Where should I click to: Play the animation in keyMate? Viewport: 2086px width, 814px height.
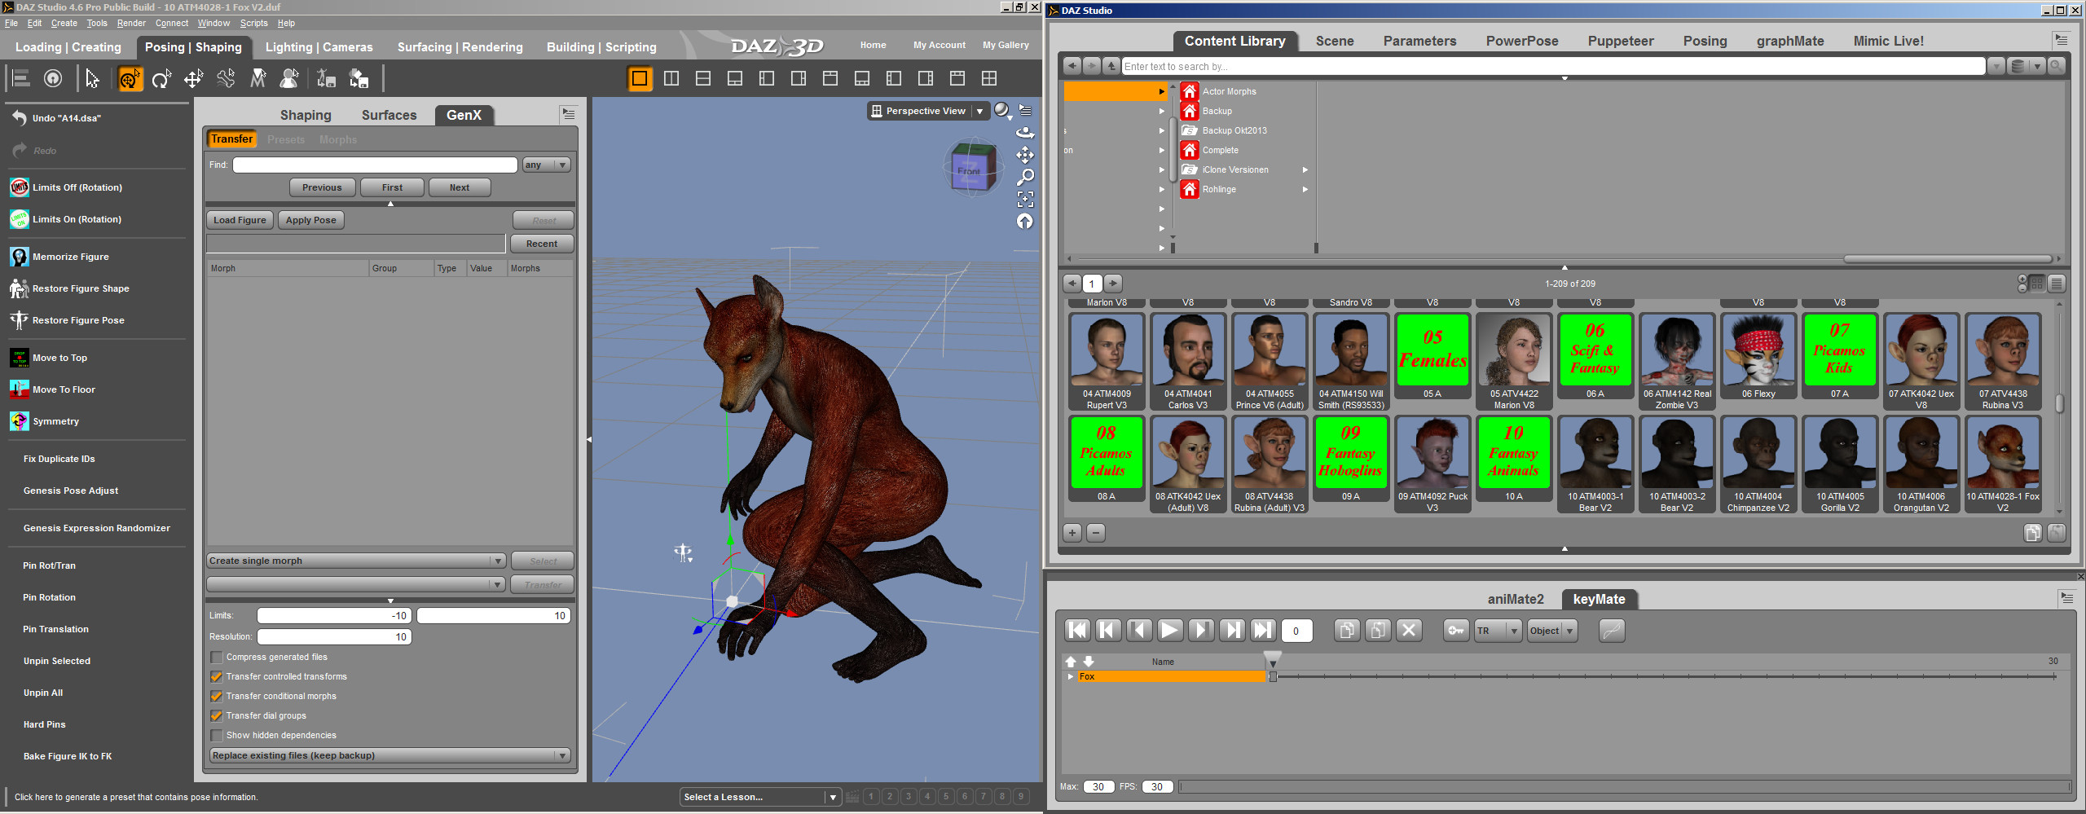1170,630
